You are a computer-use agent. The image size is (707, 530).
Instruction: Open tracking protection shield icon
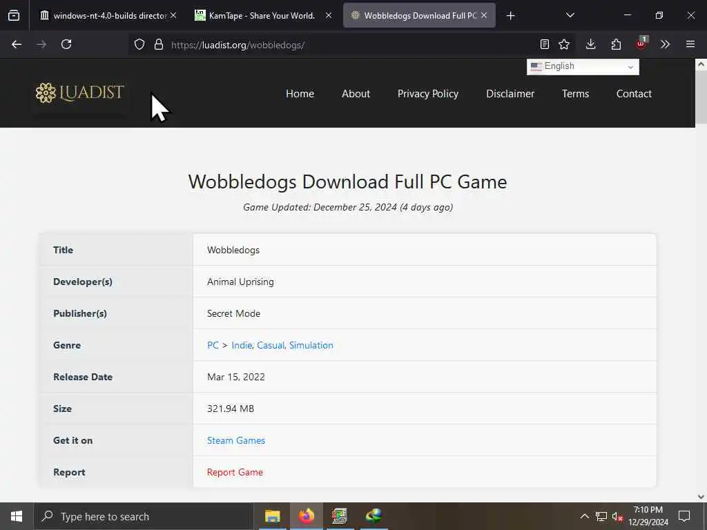pos(139,44)
